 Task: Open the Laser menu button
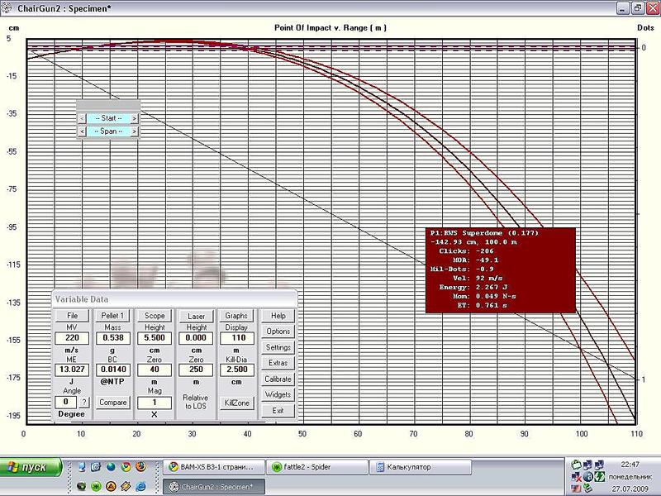(196, 316)
